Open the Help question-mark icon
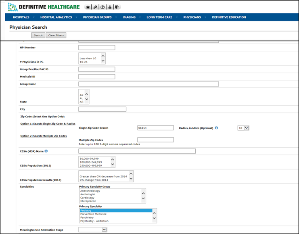299x234 pixels. click(x=102, y=7)
